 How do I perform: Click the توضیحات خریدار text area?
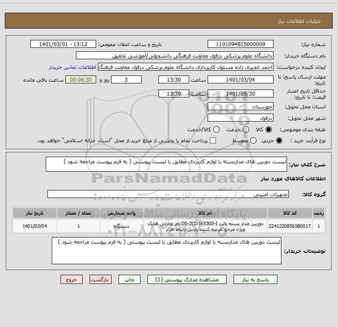(166, 251)
